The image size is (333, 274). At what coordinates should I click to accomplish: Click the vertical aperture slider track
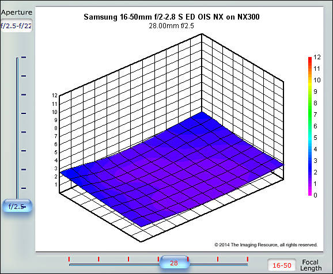click(x=17, y=127)
